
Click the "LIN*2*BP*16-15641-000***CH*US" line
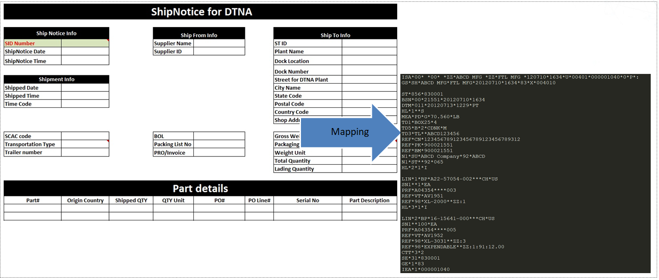pyautogui.click(x=448, y=218)
